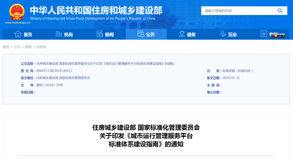
Task: Open the Sogou toolbar help icon
Action: [279, 36]
